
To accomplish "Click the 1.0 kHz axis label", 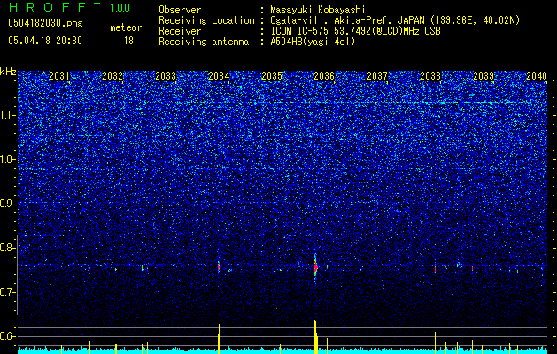I will 7,159.
